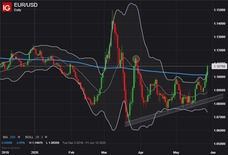This screenshot has height=155, width=228.
Task: Select the high value H 1.14970
Action: pos(36,143)
